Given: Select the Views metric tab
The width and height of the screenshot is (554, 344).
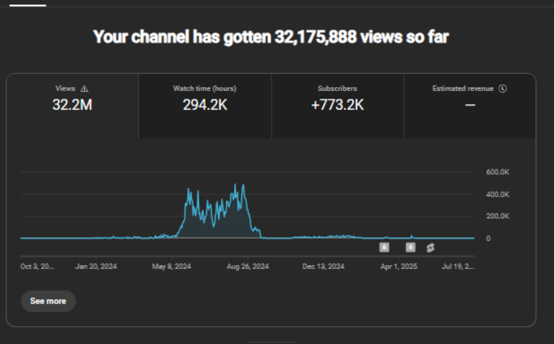Looking at the screenshot, I should (73, 106).
